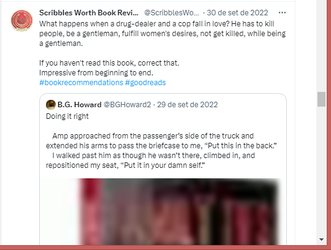Screen dimensions: 331x250
Task: Open the #goodreads hashtag
Action: pos(145,83)
